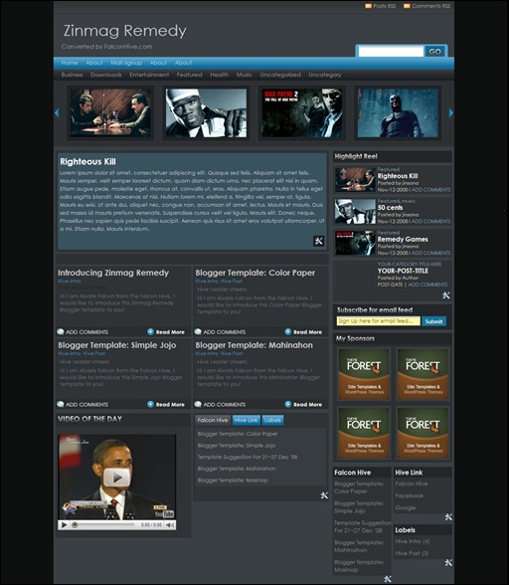Click Posts RSS text link
The image size is (509, 585).
click(x=384, y=6)
